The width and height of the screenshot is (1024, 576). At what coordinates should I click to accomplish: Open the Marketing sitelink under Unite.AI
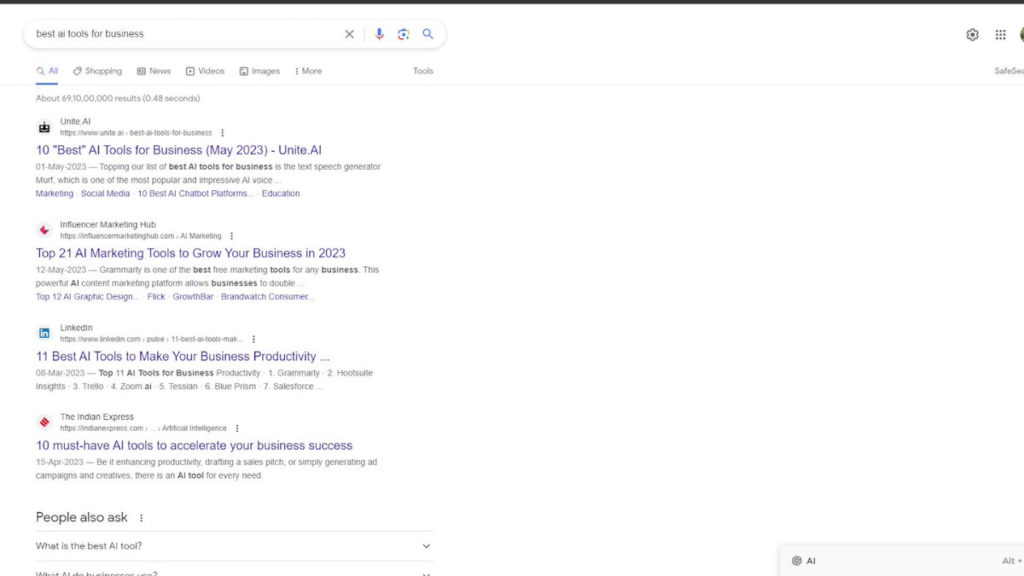tap(55, 194)
